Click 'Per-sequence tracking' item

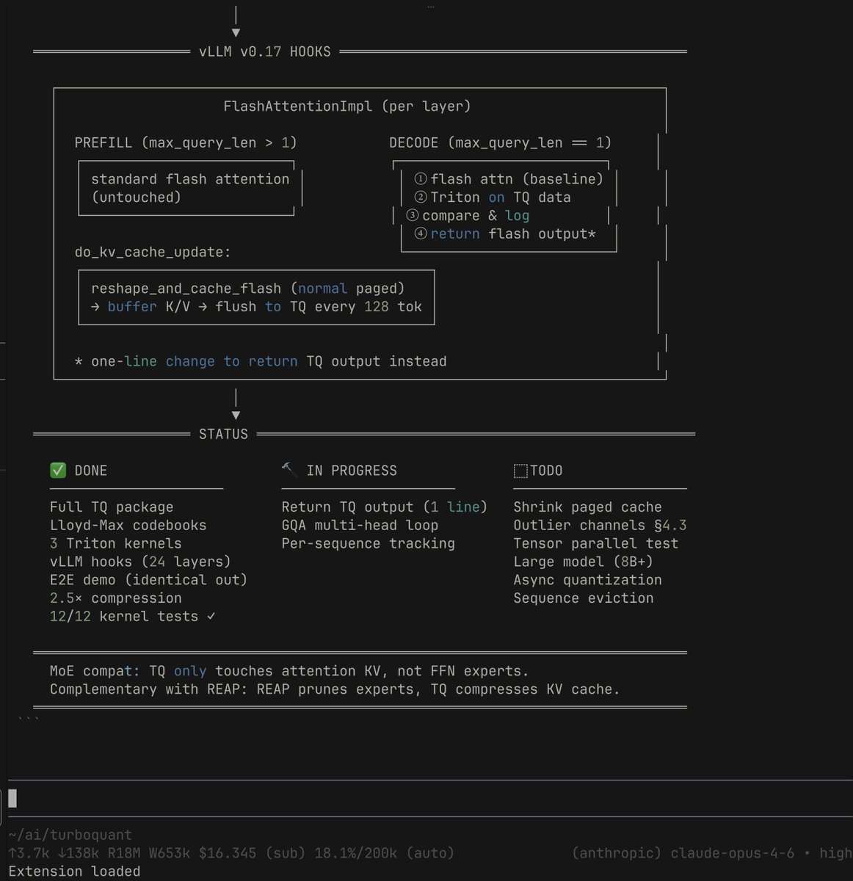tap(369, 544)
